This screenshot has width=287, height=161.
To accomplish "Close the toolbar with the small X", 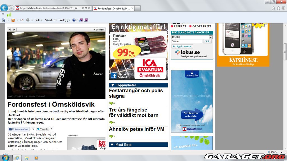I will (3, 14).
